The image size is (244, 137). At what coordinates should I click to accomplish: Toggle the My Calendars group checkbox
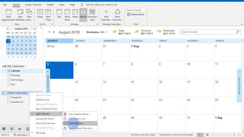pos(5,66)
